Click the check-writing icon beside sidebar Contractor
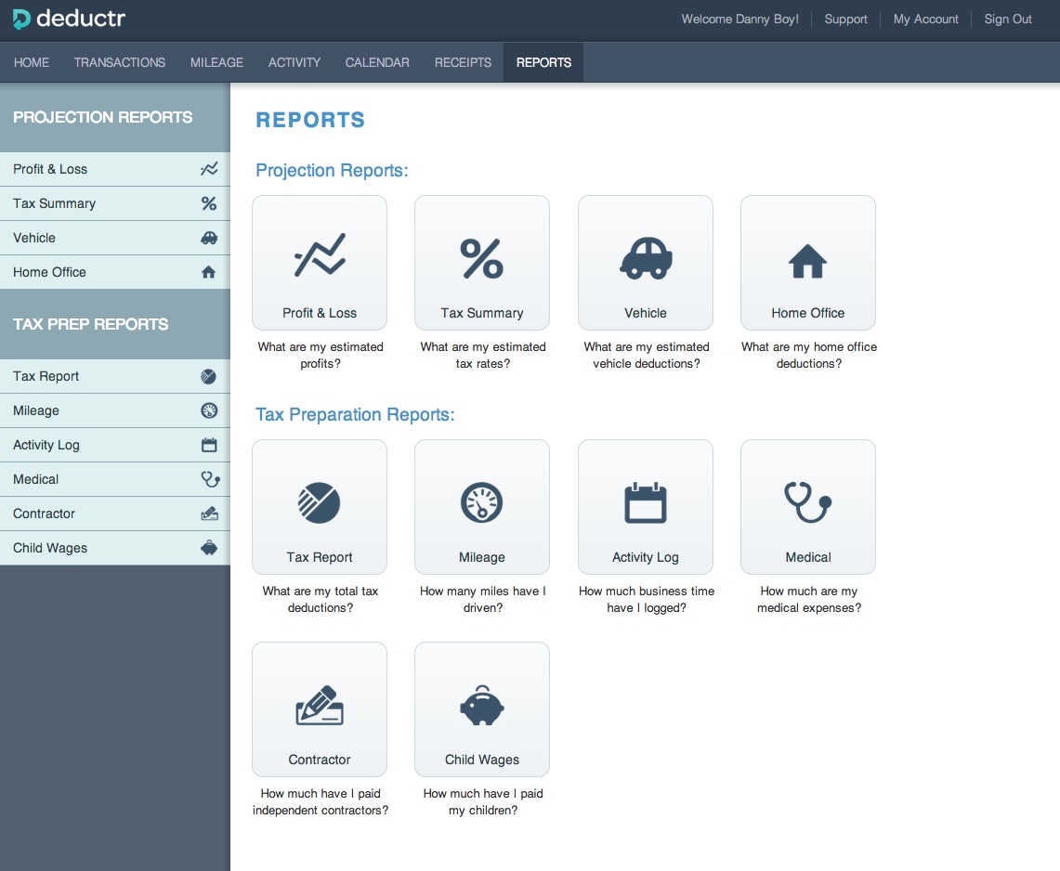The width and height of the screenshot is (1060, 871). pos(210,513)
